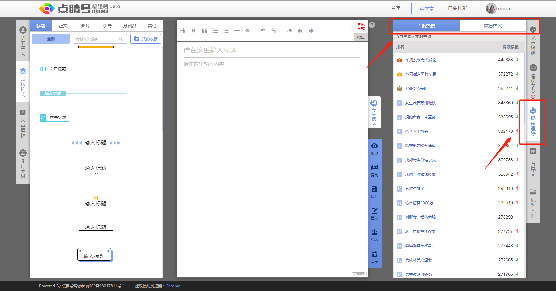Expand the 我的空间 sidebar panel

tap(23, 41)
